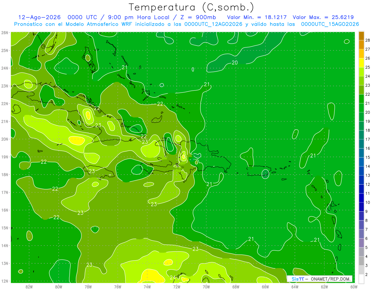The width and height of the screenshot is (376, 291).
Task: Click the color bar label "10"
Action: click(x=368, y=202)
